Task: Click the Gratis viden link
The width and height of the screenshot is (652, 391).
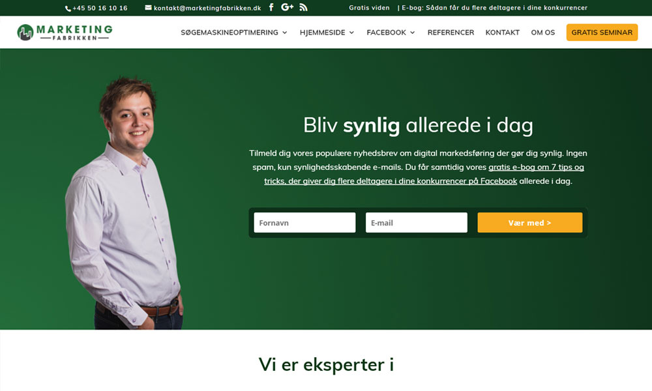Action: pos(369,8)
